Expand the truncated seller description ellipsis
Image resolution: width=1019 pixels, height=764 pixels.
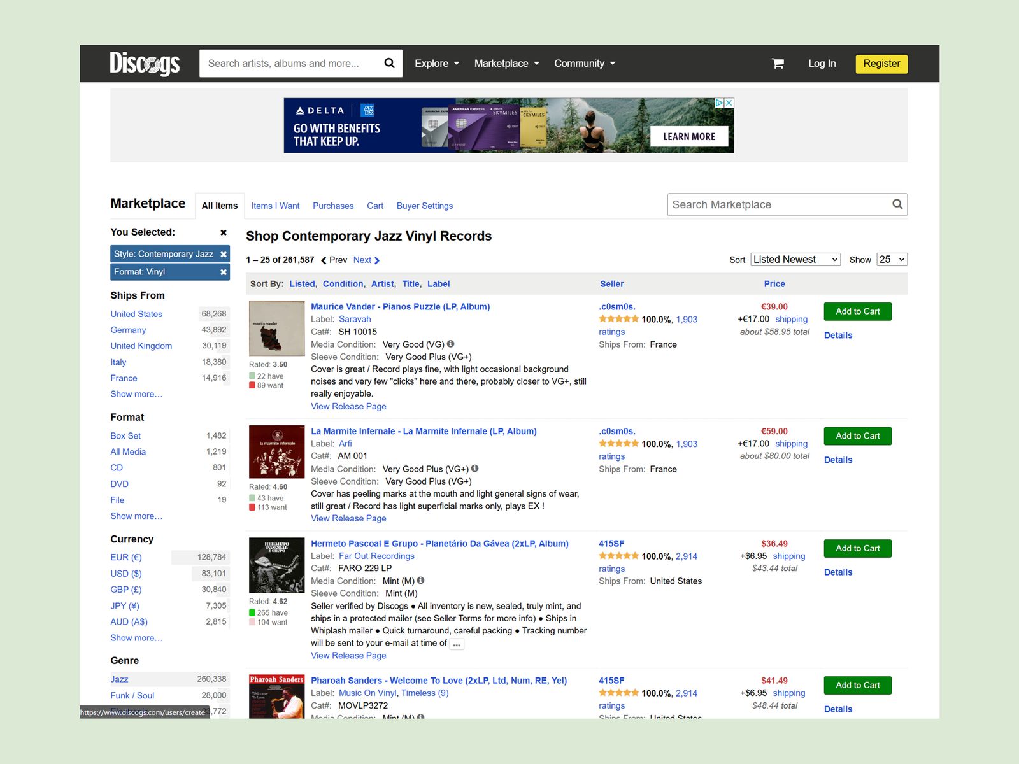(x=457, y=644)
